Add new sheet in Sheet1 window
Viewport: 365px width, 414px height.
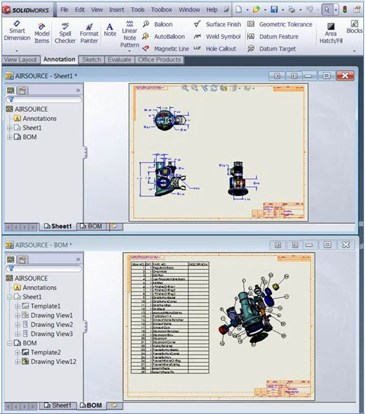[x=115, y=226]
